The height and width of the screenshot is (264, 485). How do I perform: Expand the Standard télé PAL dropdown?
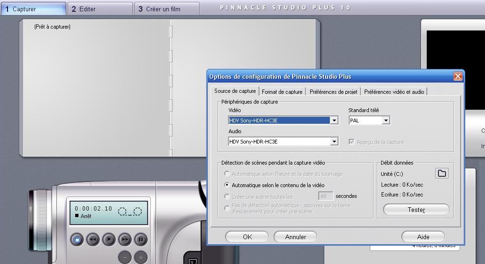pos(386,121)
